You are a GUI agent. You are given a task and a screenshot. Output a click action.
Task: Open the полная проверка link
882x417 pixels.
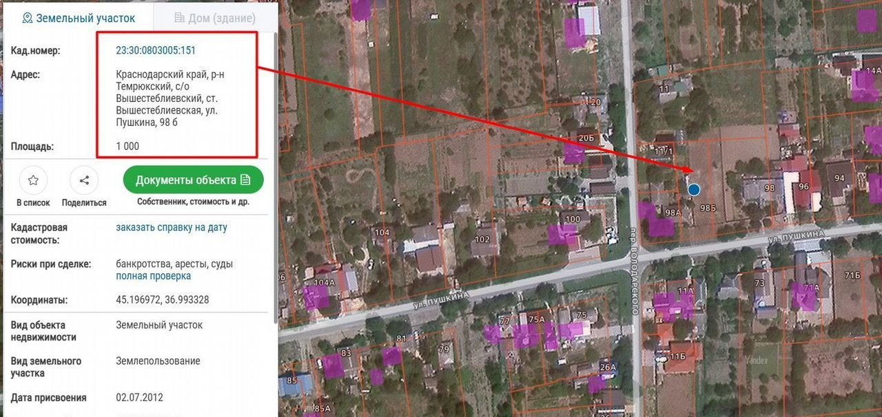(x=153, y=276)
